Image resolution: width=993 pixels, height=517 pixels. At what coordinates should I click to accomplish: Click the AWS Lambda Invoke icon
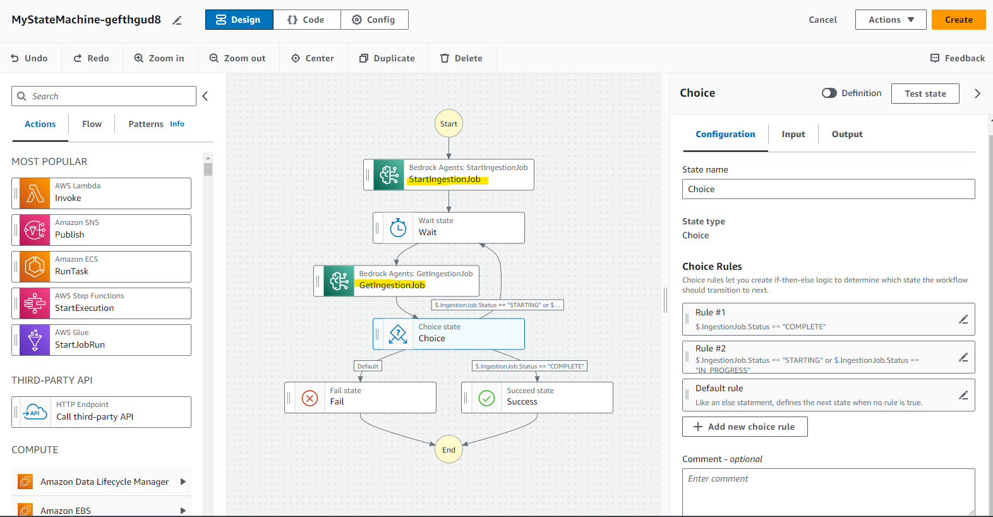(x=35, y=193)
